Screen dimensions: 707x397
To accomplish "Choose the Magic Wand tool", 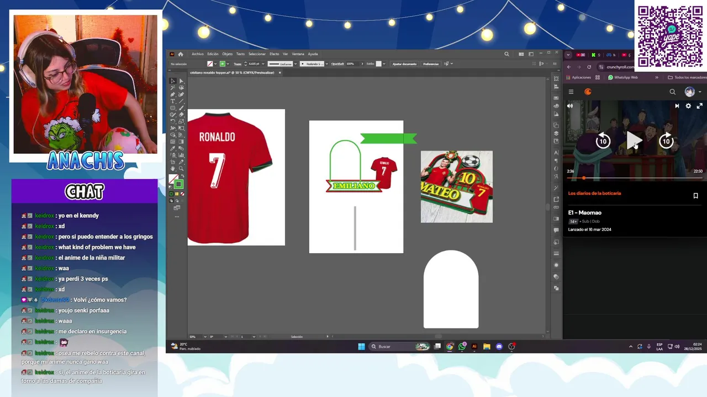I will coord(173,88).
